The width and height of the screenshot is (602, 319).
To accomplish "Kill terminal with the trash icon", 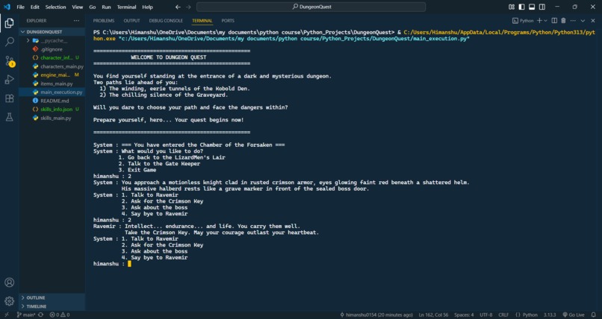I will point(563,21).
